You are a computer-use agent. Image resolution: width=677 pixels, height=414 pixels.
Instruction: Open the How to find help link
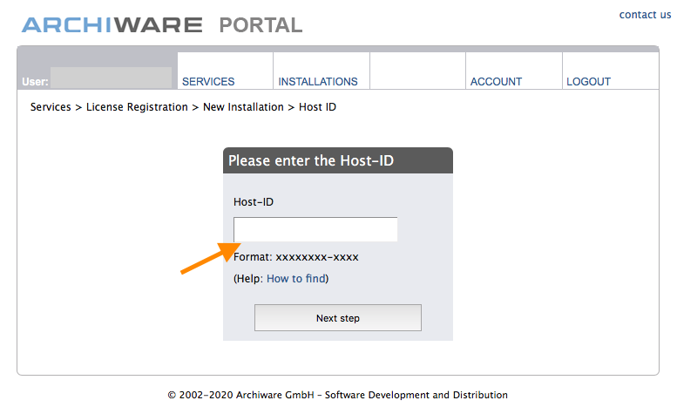[296, 278]
